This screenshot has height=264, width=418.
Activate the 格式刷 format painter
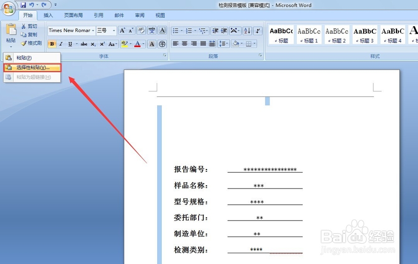31,43
